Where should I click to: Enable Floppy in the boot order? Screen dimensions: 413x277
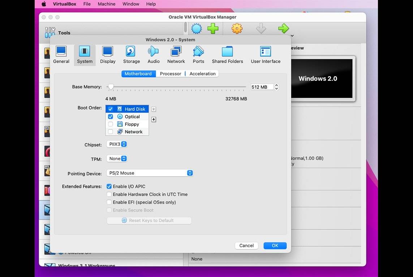pos(111,124)
